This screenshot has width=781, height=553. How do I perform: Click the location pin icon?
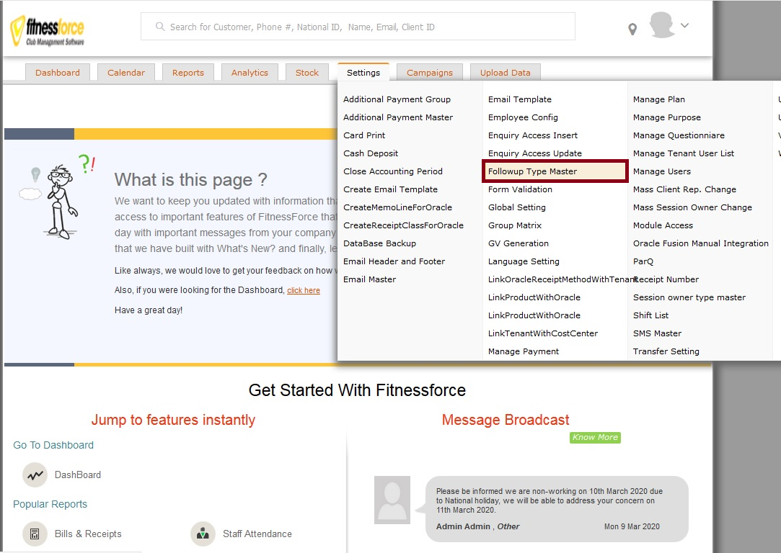tap(632, 30)
